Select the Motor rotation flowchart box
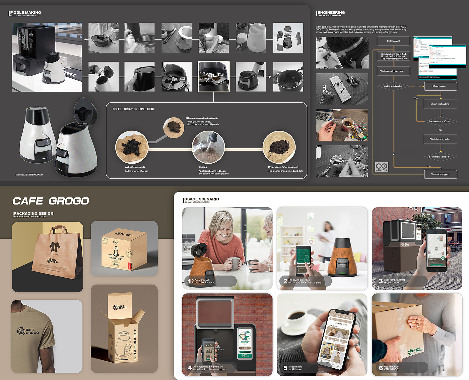Image resolution: width=469 pixels, height=380 pixels. (440, 86)
